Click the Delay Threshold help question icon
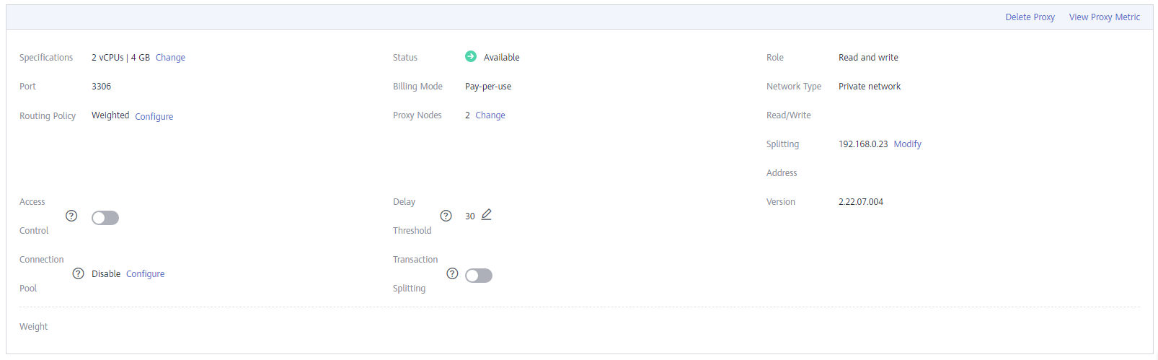 click(x=446, y=216)
